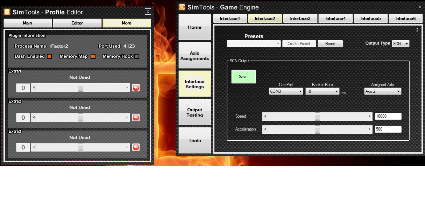Click left arrow of Extra1 slider

pos(34,88)
